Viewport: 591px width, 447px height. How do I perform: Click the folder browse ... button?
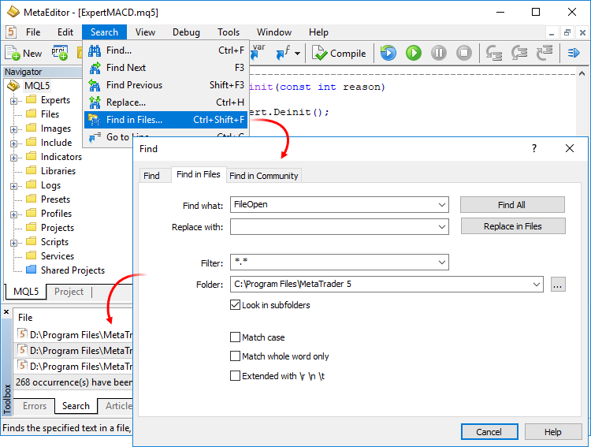558,284
